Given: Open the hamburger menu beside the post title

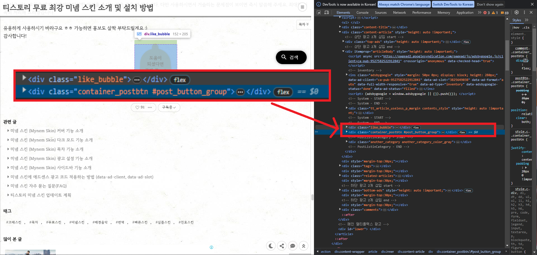Looking at the screenshot, I should pos(302,7).
